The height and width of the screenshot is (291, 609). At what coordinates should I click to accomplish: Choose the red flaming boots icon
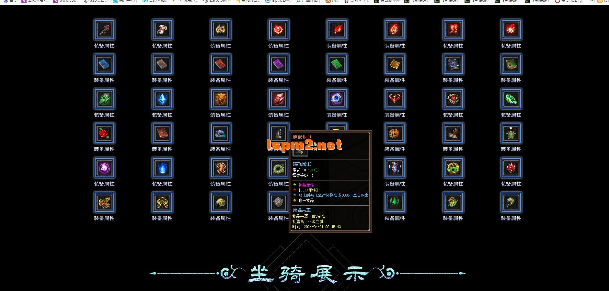(453, 30)
